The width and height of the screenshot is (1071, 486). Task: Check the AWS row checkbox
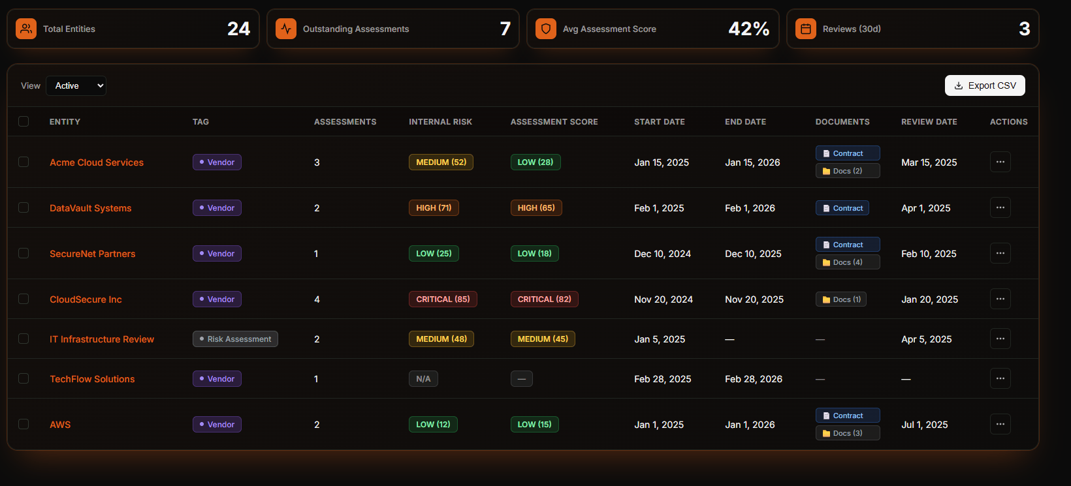point(24,424)
